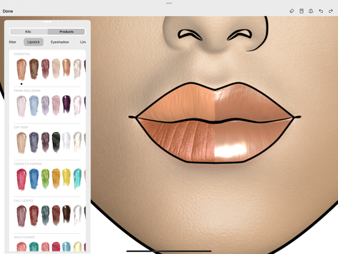Screen dimensions: 338x254
Task: Choose the crimson Wild Flower swatch
Action: pyautogui.click(x=56, y=247)
